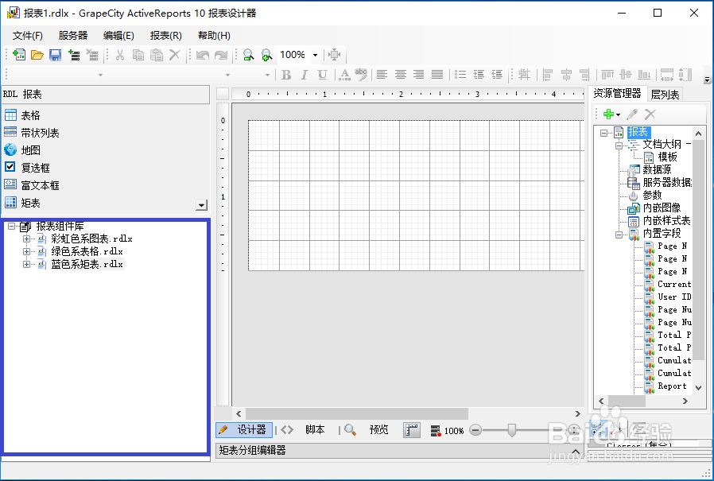The image size is (714, 481).
Task: Click the Justify text alignment icon
Action: (x=437, y=75)
